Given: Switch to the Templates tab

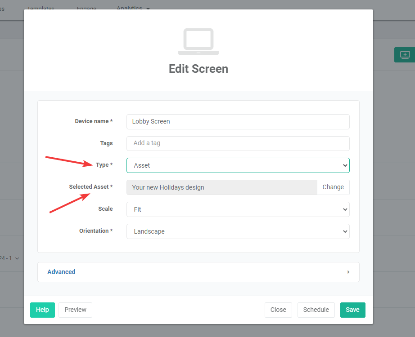Looking at the screenshot, I should click(41, 9).
